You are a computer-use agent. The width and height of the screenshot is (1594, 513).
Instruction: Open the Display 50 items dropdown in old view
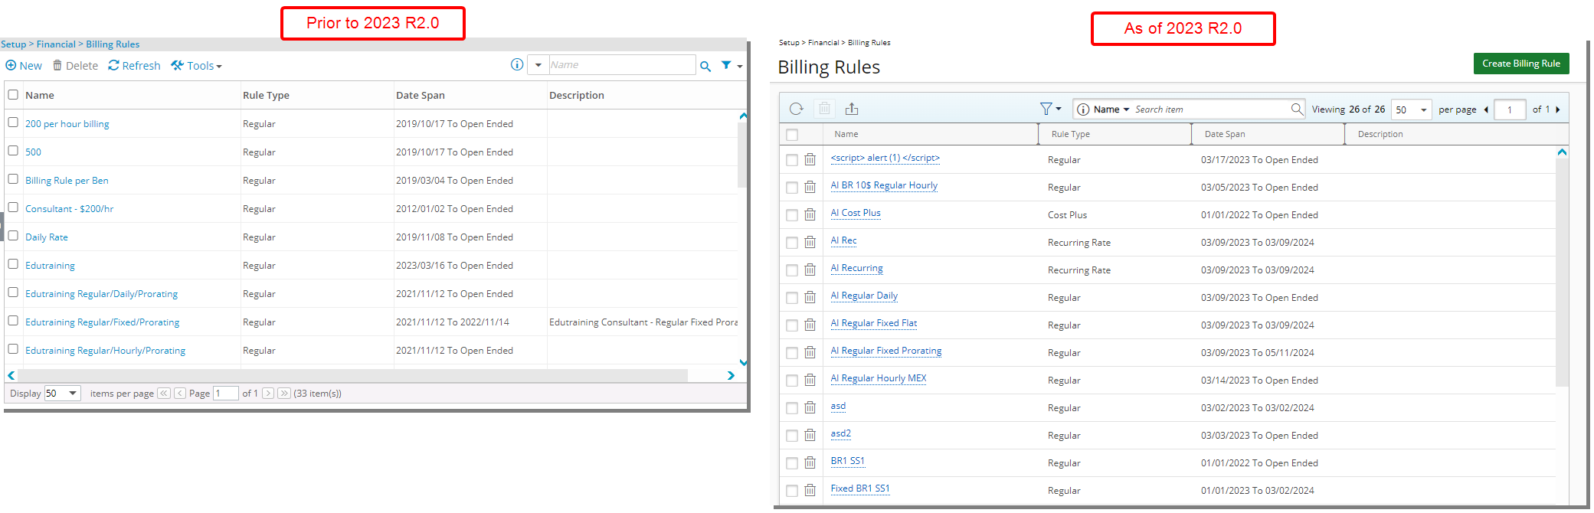(x=63, y=394)
